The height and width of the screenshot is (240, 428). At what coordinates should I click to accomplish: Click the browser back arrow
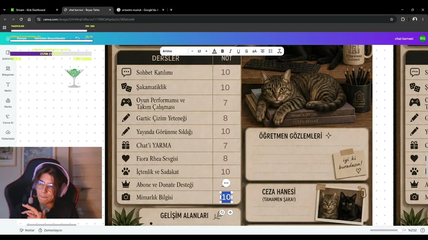click(x=5, y=19)
